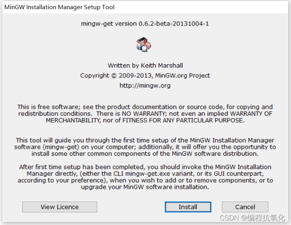The height and width of the screenshot is (225, 291).
Task: Click the CSDN watermark text at the bottom right
Action: [x=253, y=218]
